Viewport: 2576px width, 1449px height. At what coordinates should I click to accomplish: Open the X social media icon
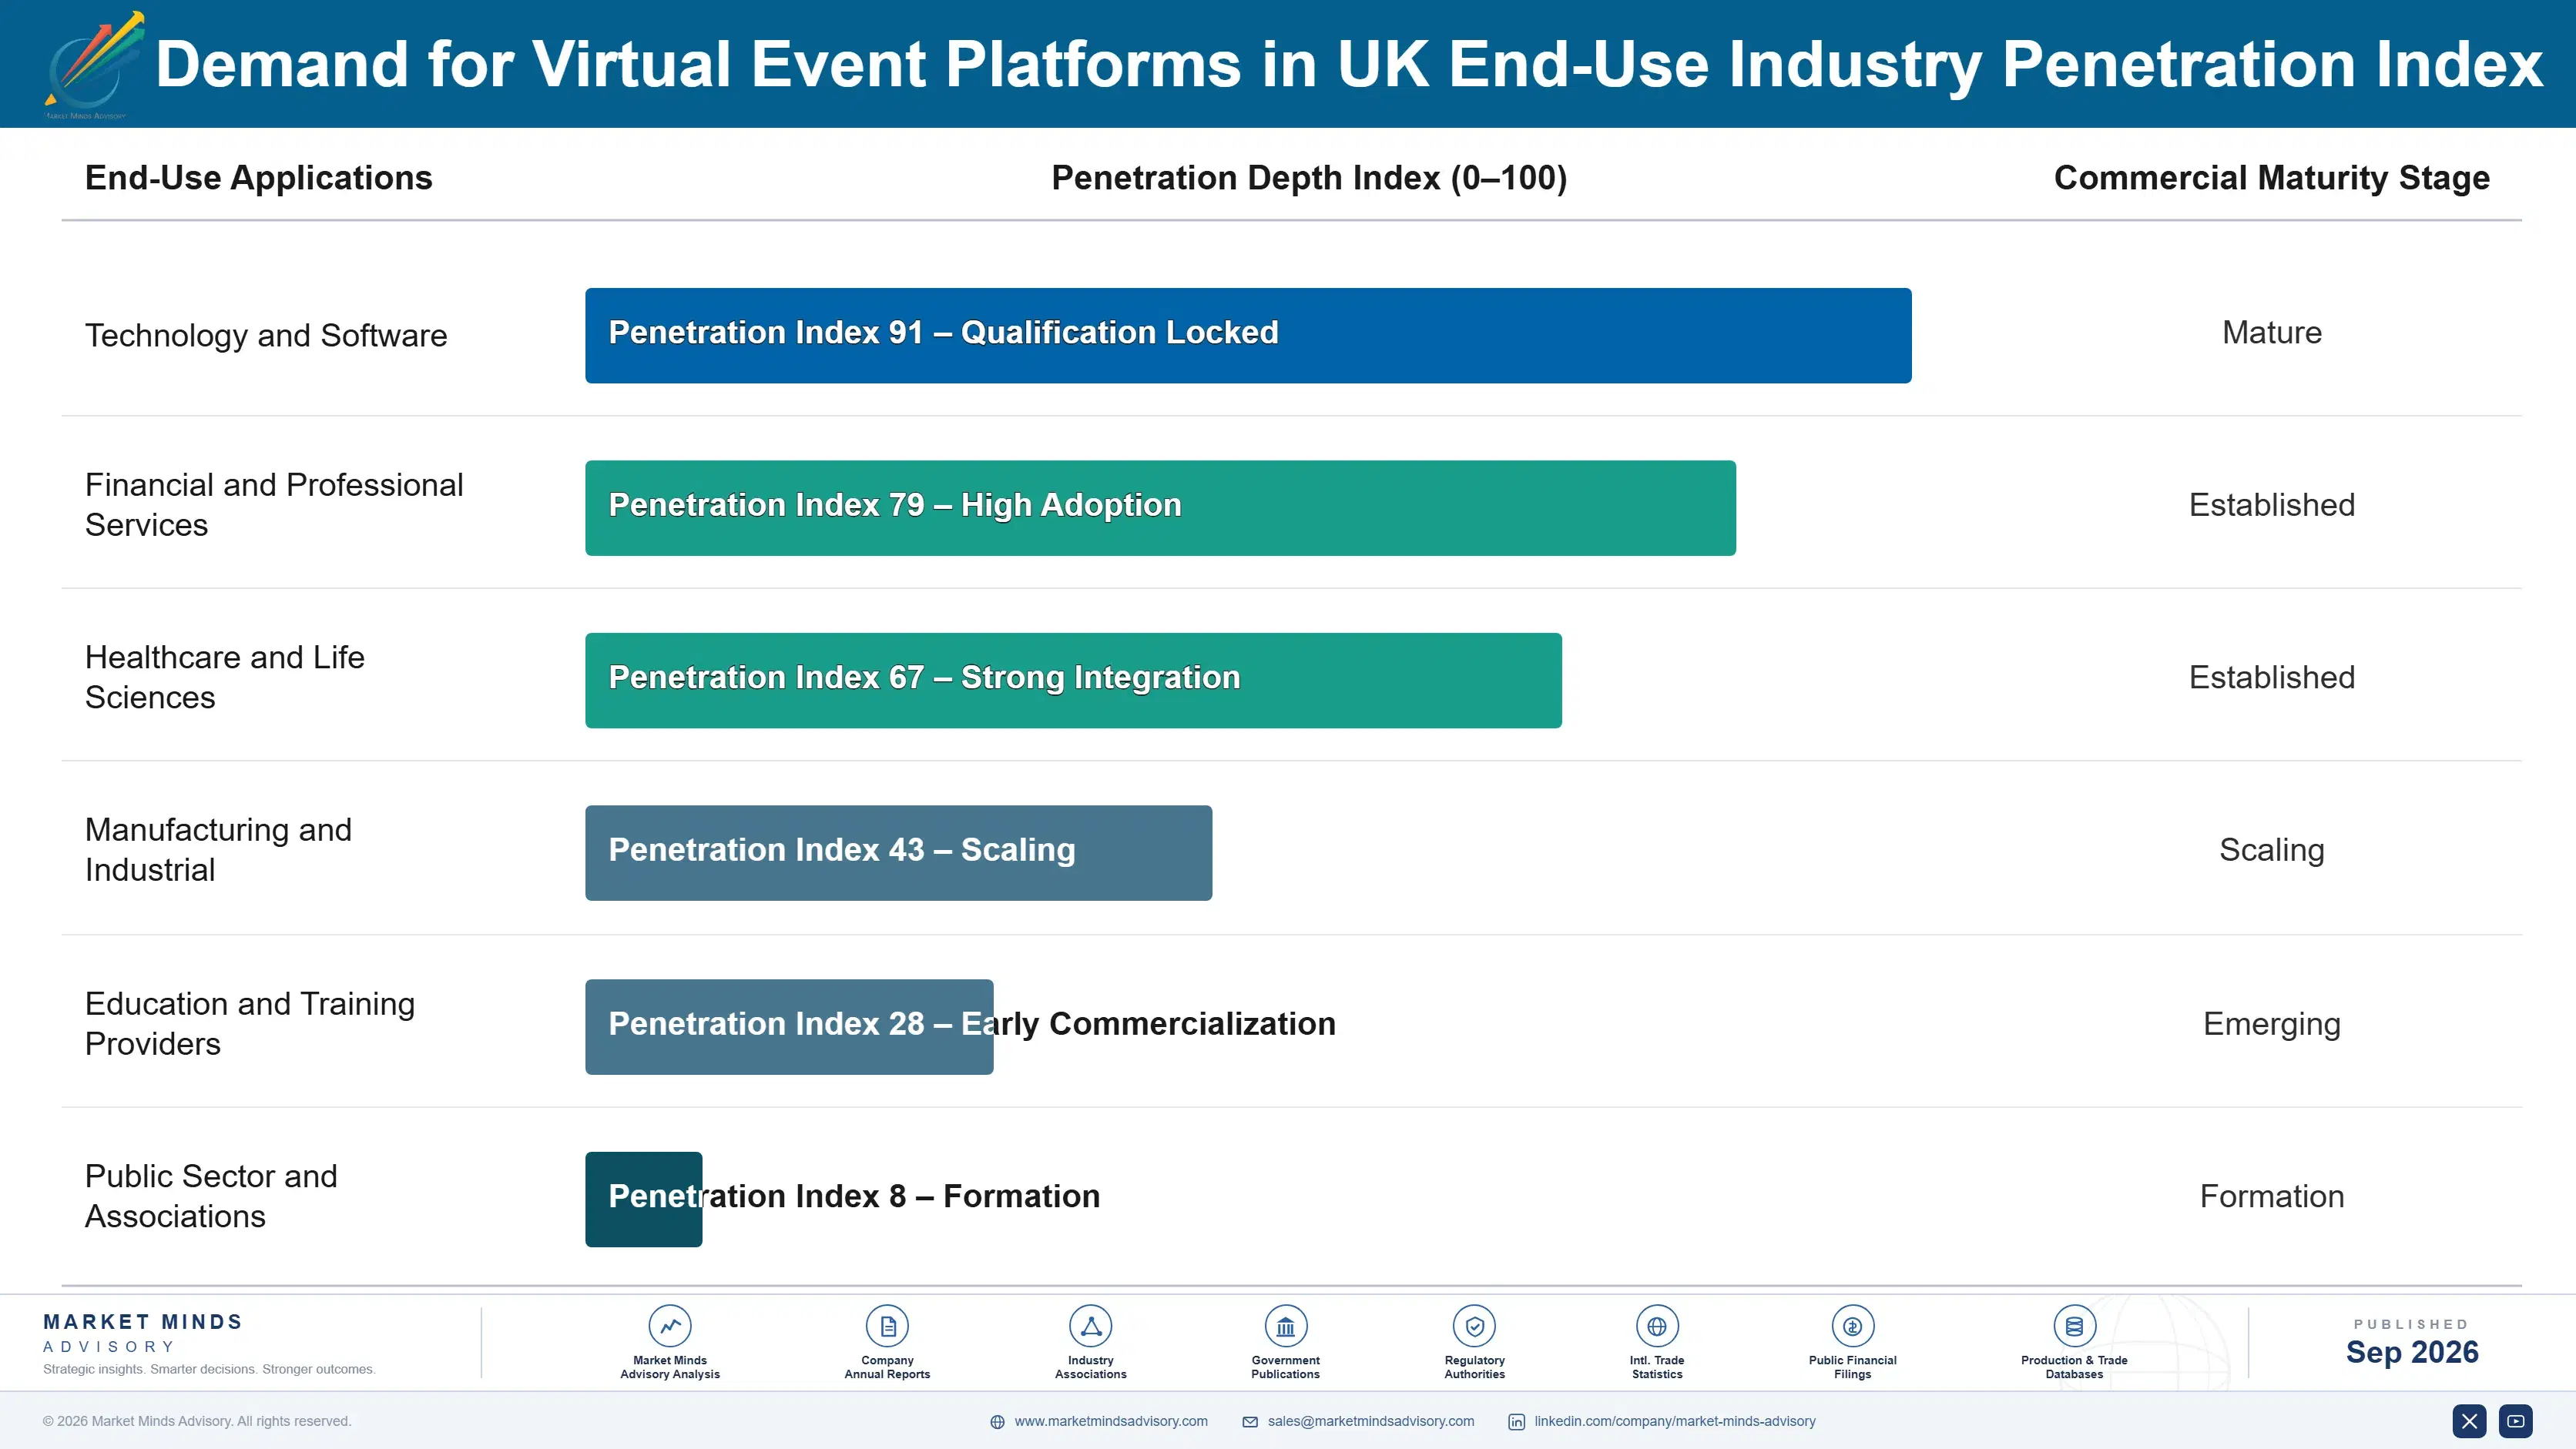[2469, 1421]
